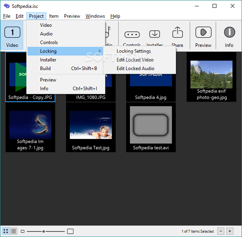Open the Item menu

[x=54, y=16]
